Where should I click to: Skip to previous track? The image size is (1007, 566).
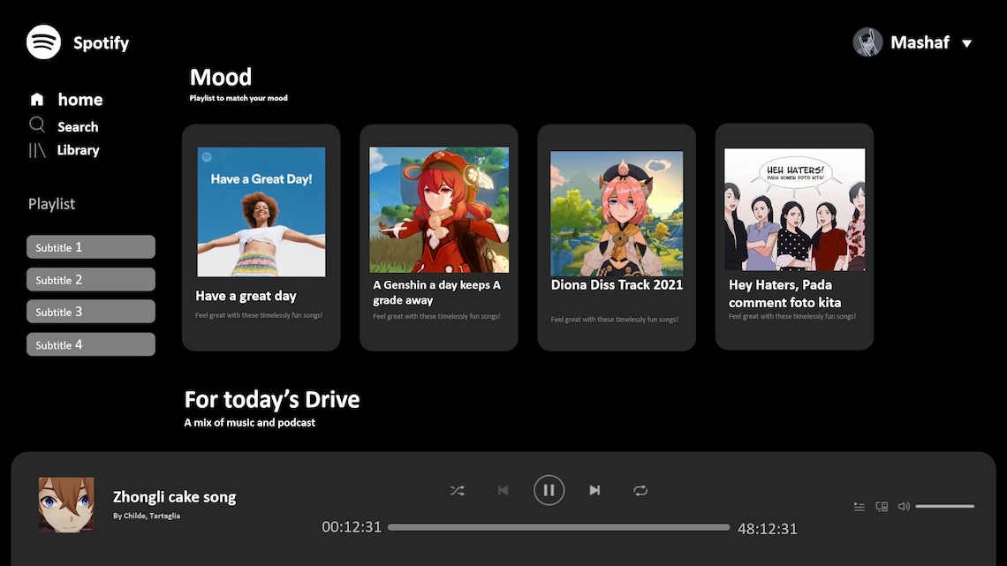tap(503, 490)
